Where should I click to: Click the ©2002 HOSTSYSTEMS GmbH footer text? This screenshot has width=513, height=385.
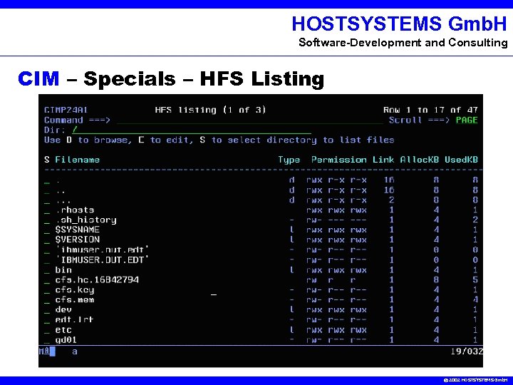tap(476, 381)
